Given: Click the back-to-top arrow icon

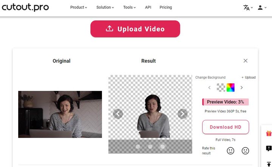Looking at the screenshot, I should [x=269, y=164].
